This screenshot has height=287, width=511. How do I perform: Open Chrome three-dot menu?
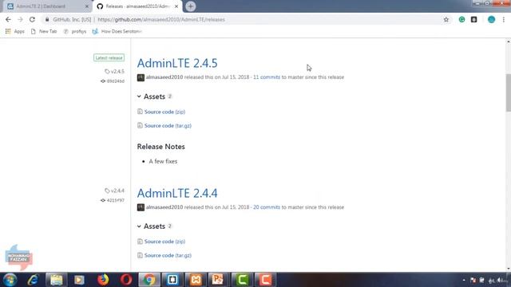(504, 19)
